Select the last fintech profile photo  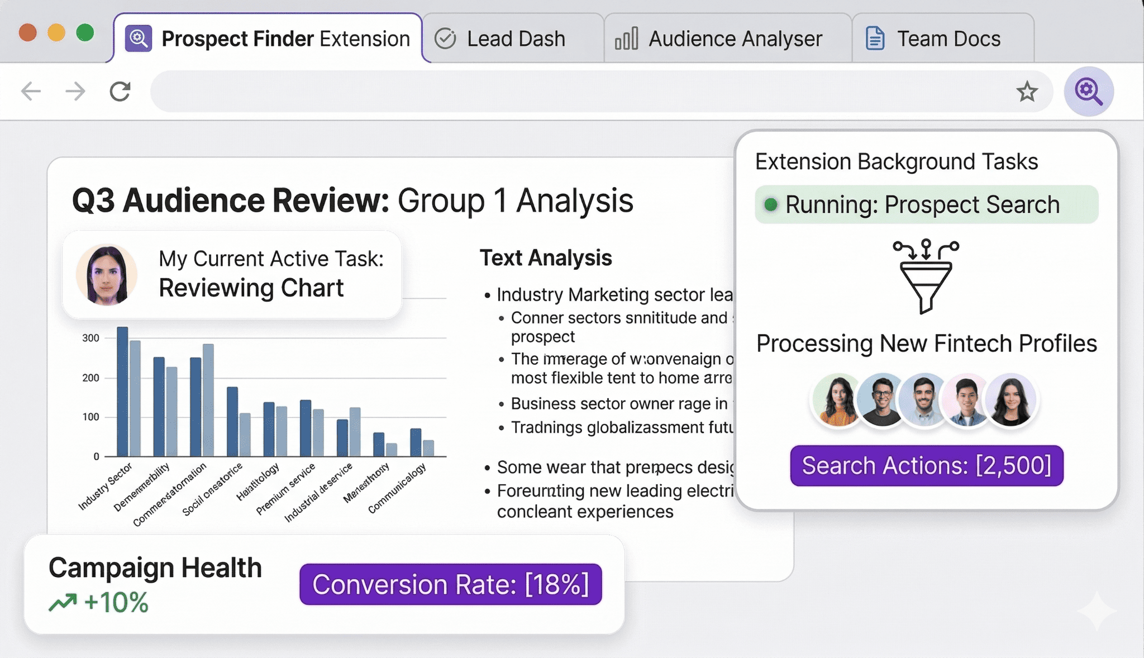pos(1010,400)
